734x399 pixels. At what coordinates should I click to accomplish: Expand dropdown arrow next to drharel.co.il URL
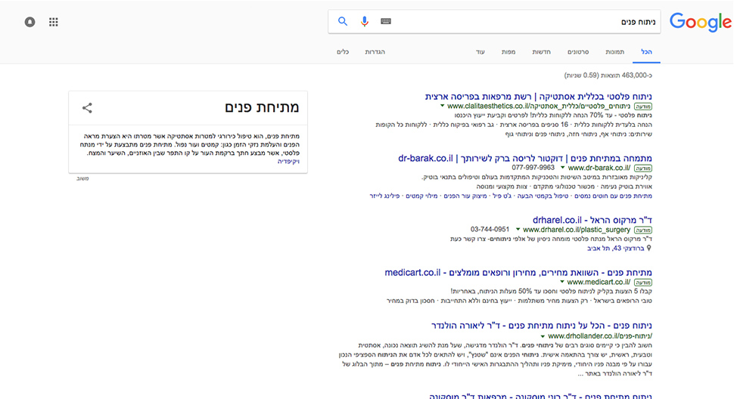(518, 230)
